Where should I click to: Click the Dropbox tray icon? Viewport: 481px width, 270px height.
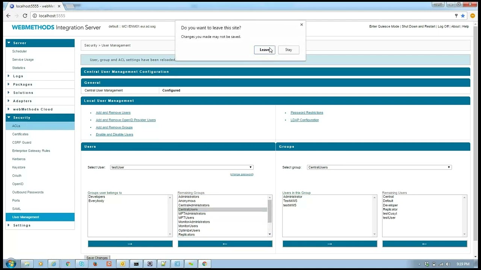(x=427, y=264)
